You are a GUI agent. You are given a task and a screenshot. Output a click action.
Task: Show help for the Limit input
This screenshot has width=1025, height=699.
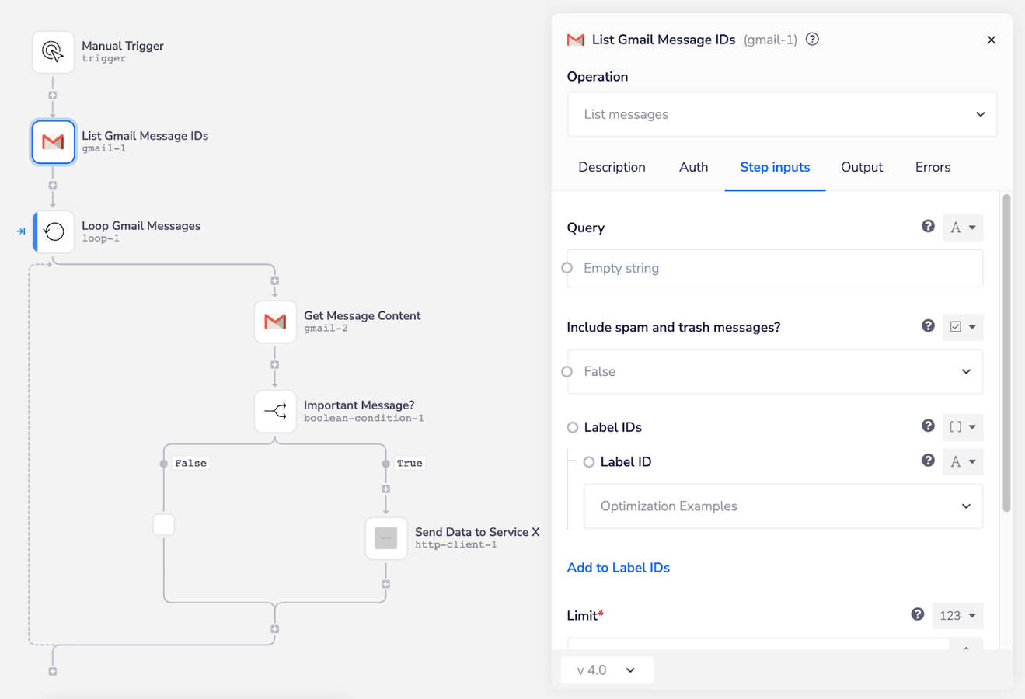tap(918, 614)
